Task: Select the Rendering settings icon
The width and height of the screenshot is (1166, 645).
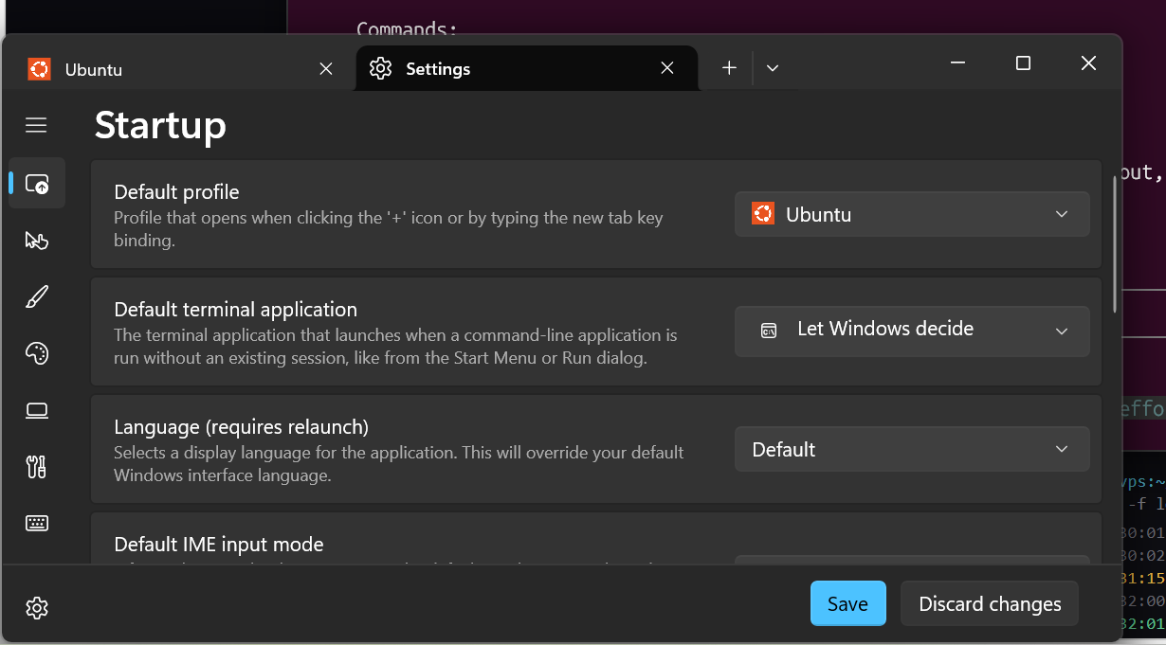Action: 36,410
